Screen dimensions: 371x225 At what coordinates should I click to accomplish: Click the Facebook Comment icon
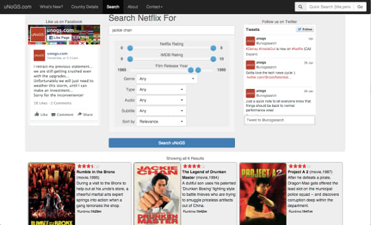(x=53, y=114)
